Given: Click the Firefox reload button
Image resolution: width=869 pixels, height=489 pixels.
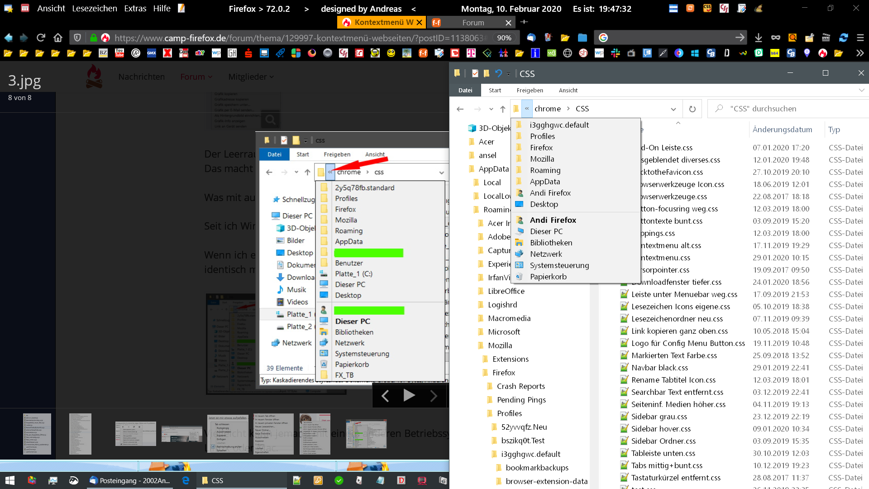Looking at the screenshot, I should [41, 38].
